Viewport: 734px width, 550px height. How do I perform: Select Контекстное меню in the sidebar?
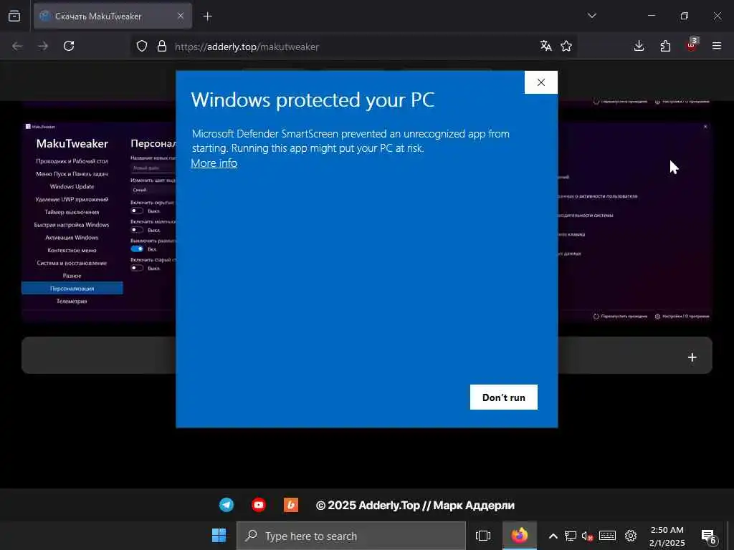72,250
